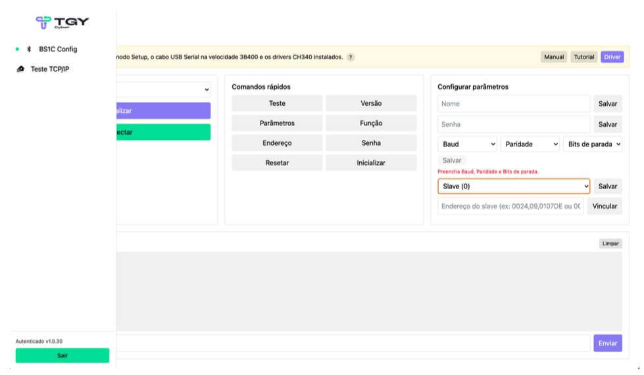
Task: Click the Teste TCP/IP sidebar icon
Action: coord(20,69)
